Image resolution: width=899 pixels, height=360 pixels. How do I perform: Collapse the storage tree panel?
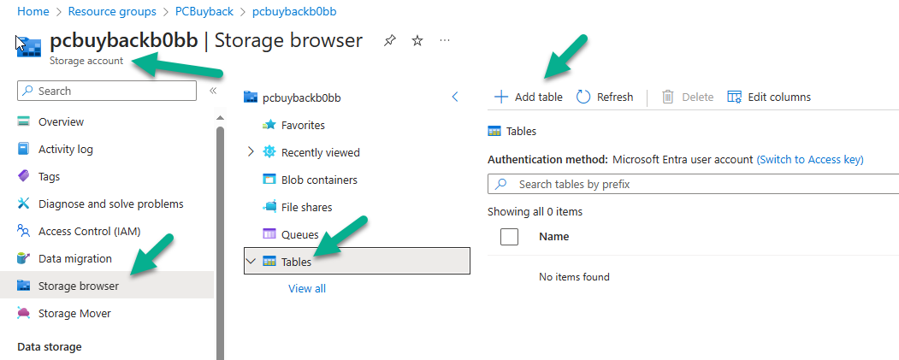pyautogui.click(x=455, y=97)
